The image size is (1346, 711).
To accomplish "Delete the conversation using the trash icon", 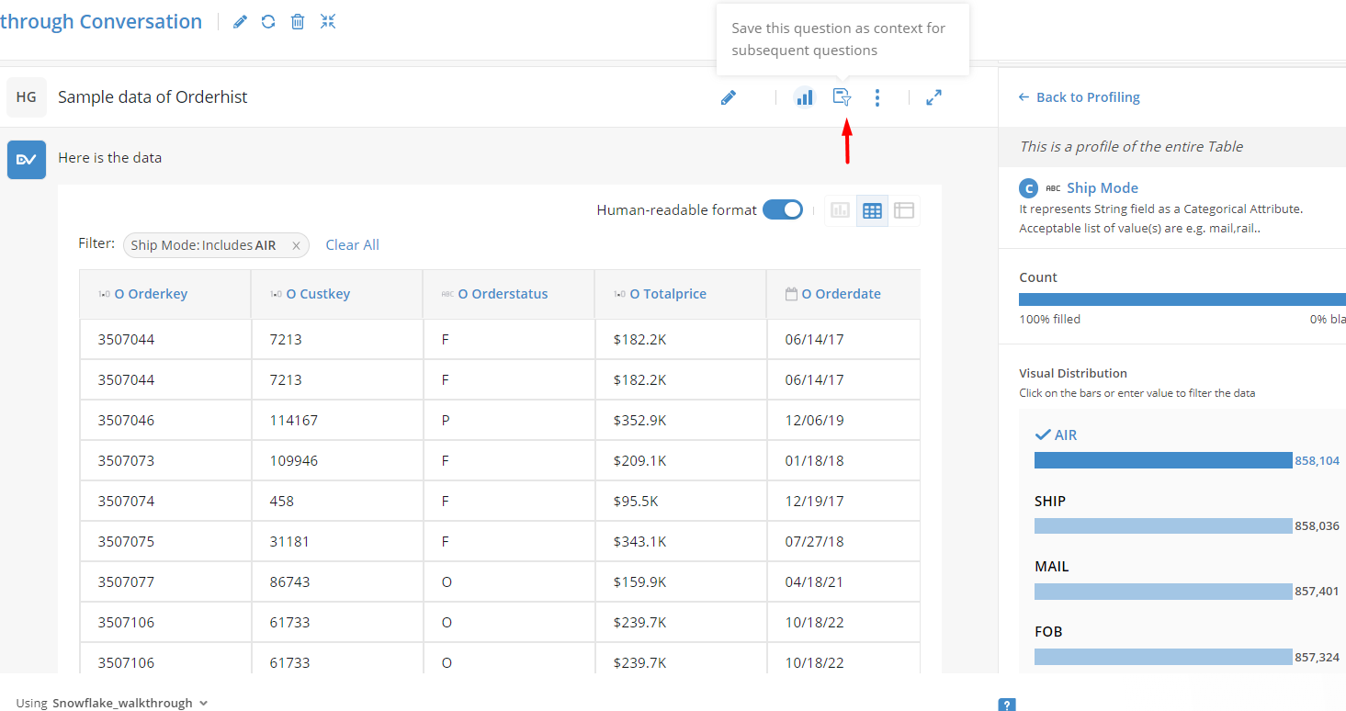I will tap(298, 22).
